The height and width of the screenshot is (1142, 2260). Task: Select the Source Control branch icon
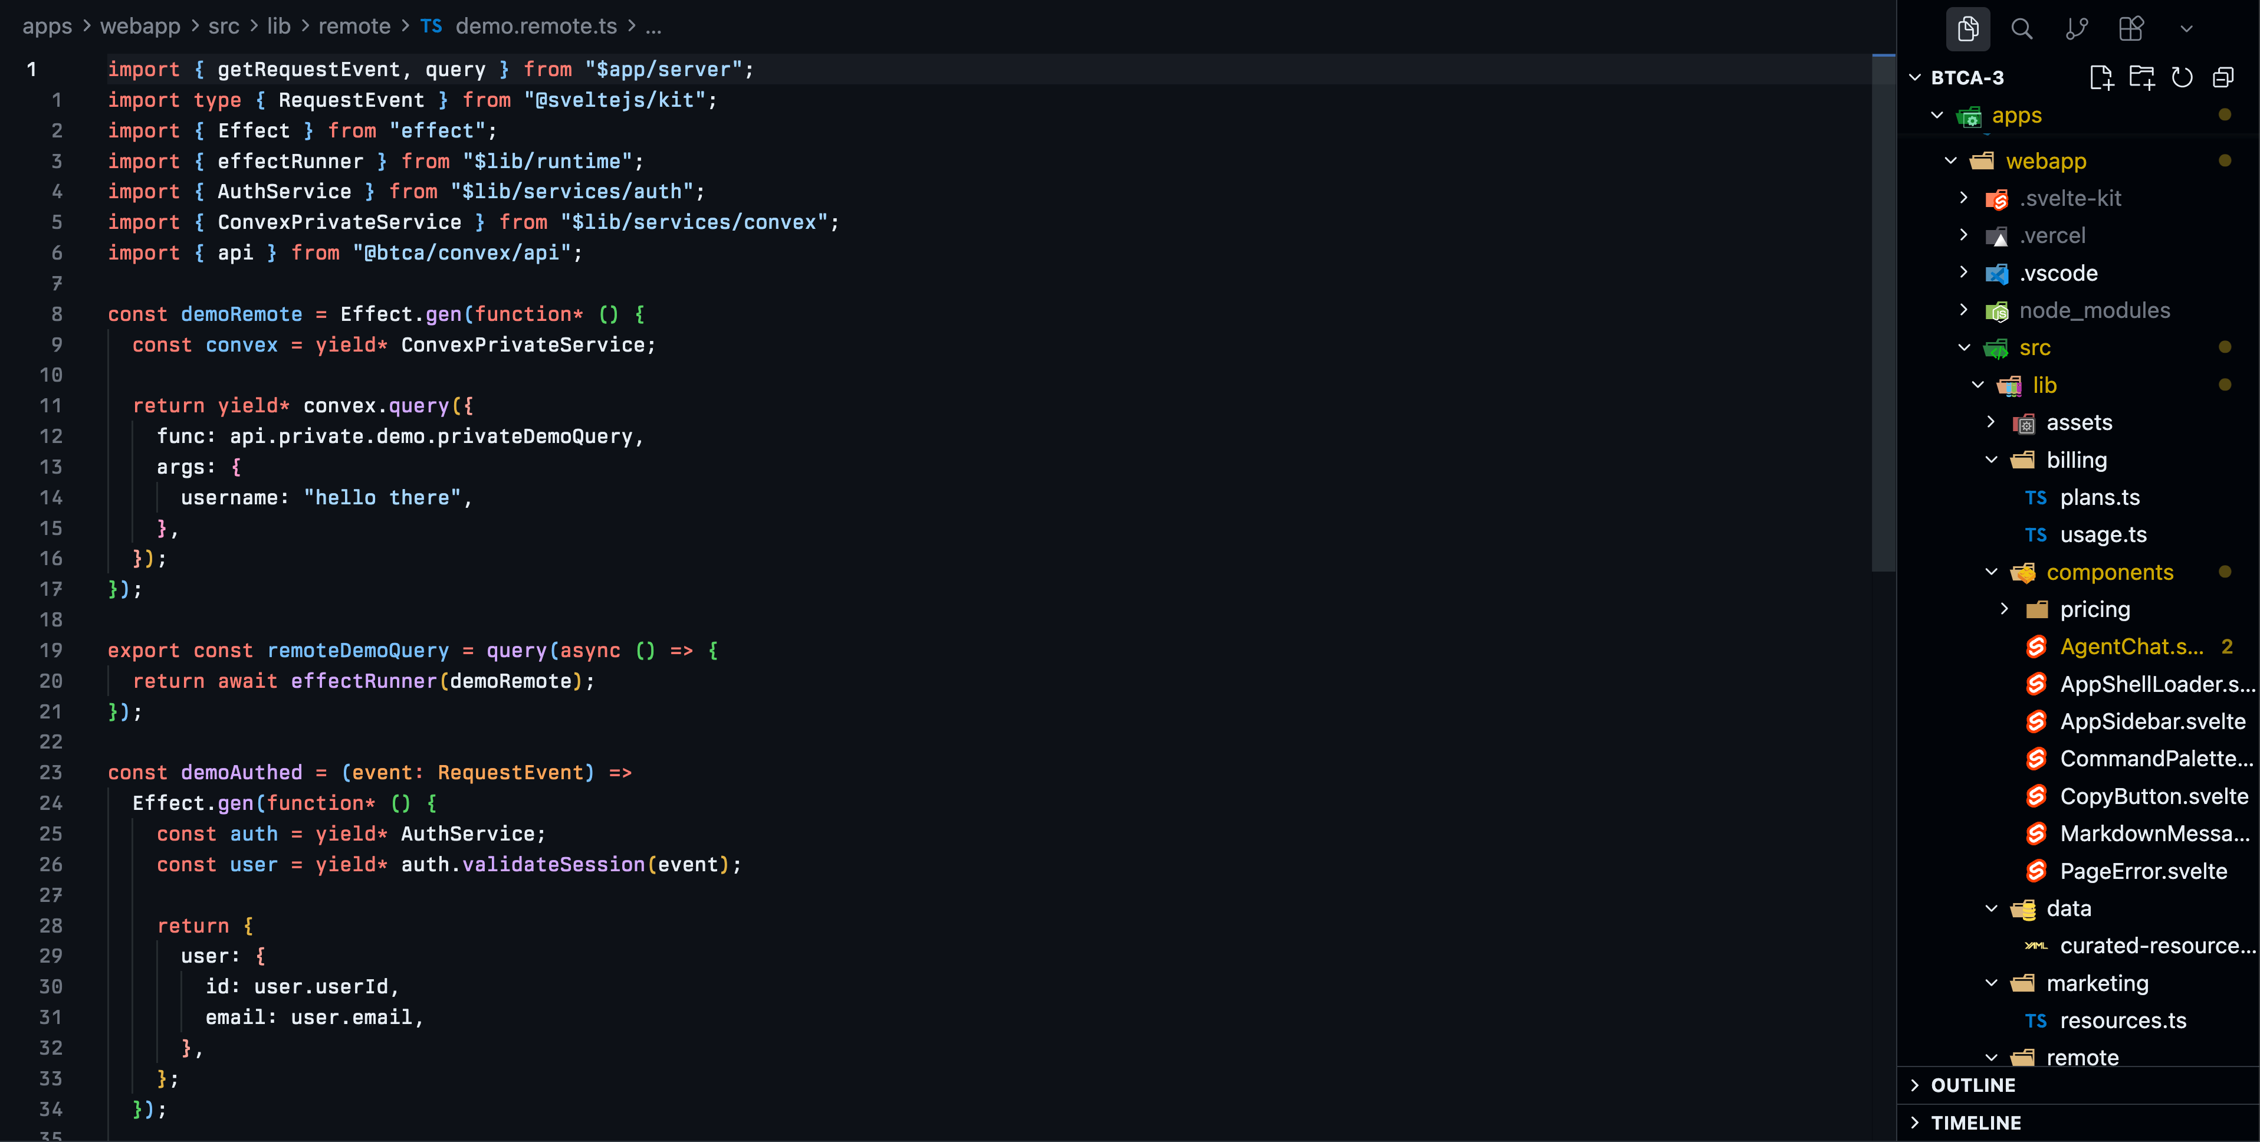pyautogui.click(x=2077, y=29)
